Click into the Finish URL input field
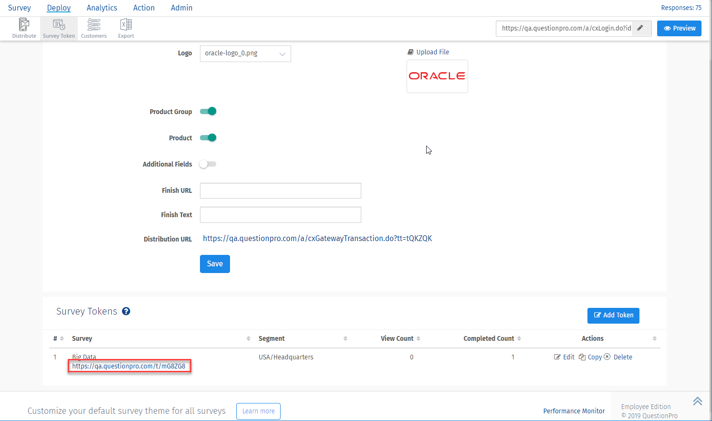 click(x=281, y=190)
